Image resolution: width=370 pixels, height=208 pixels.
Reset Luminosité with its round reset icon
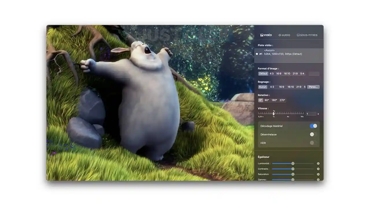(318, 164)
